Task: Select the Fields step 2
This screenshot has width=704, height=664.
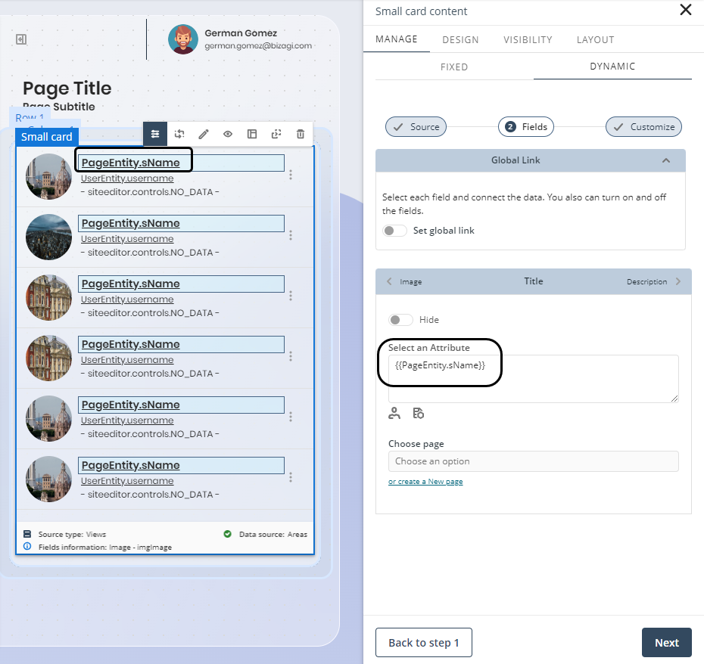Action: click(x=526, y=127)
